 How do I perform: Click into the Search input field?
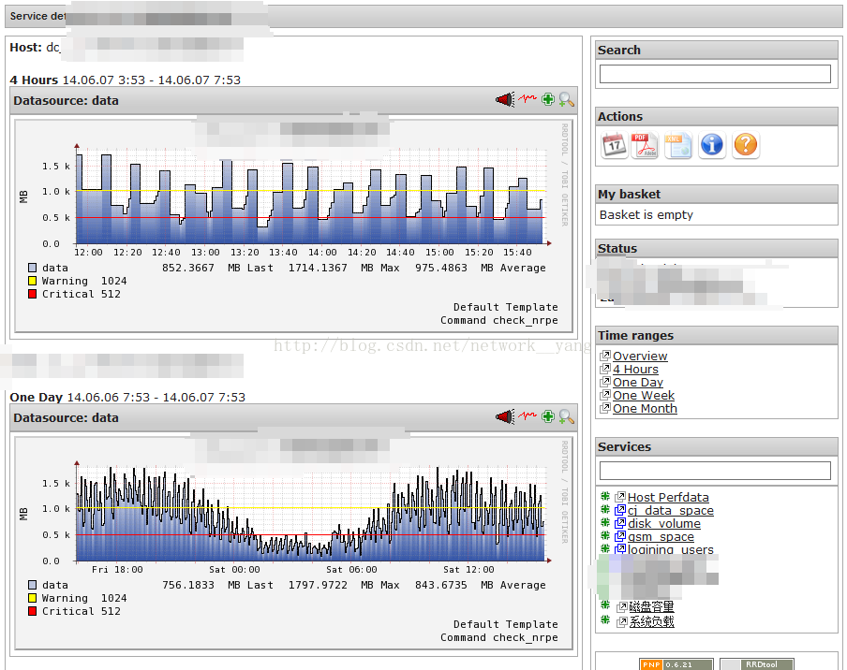pos(715,74)
